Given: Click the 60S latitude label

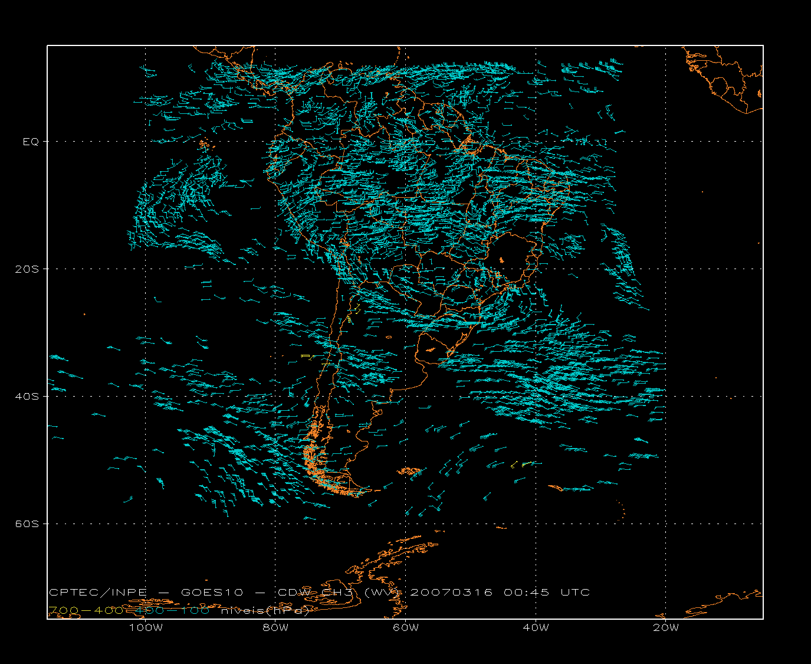Looking at the screenshot, I should tap(27, 524).
